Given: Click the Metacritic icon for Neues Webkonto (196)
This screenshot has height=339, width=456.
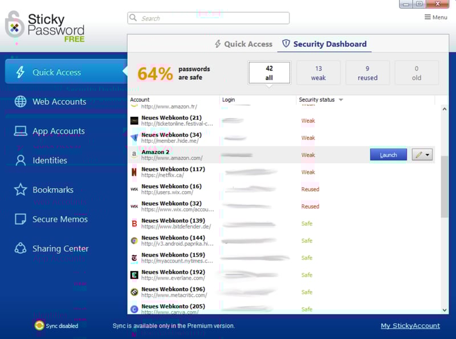Looking at the screenshot, I should pyautogui.click(x=134, y=292).
